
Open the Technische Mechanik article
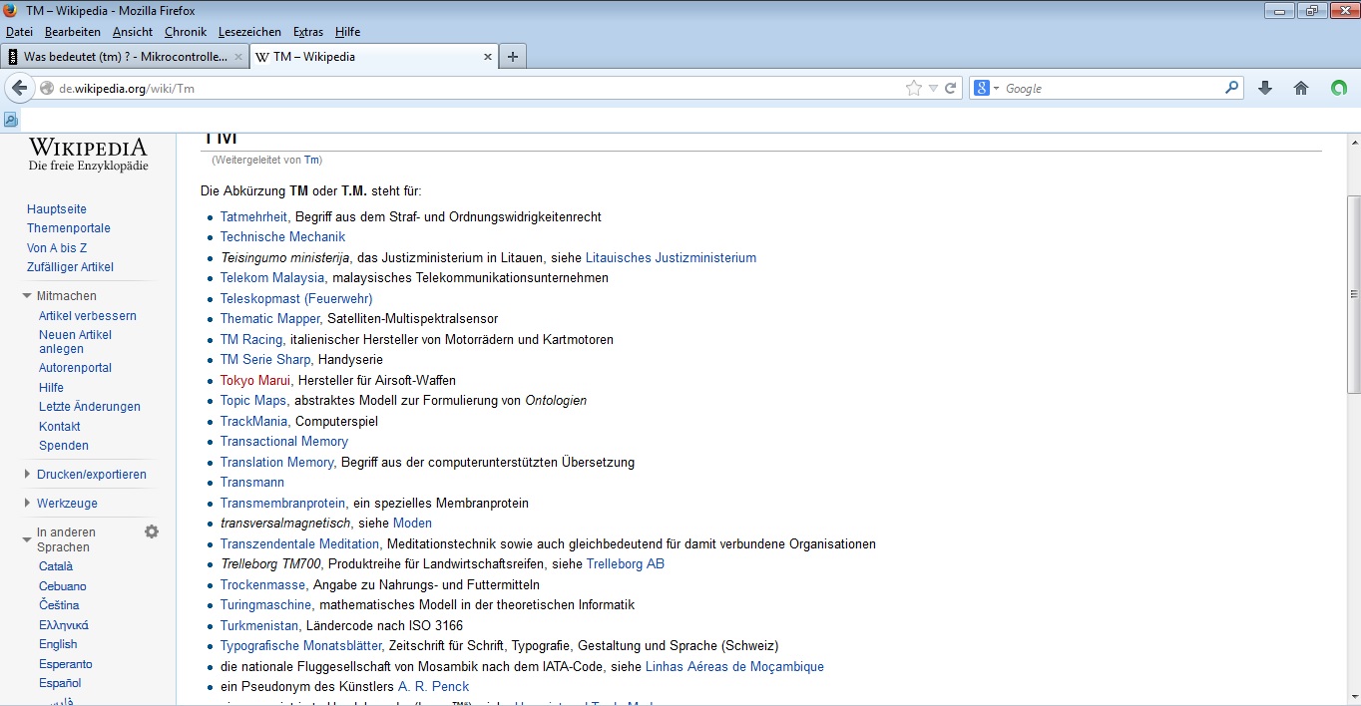(282, 236)
